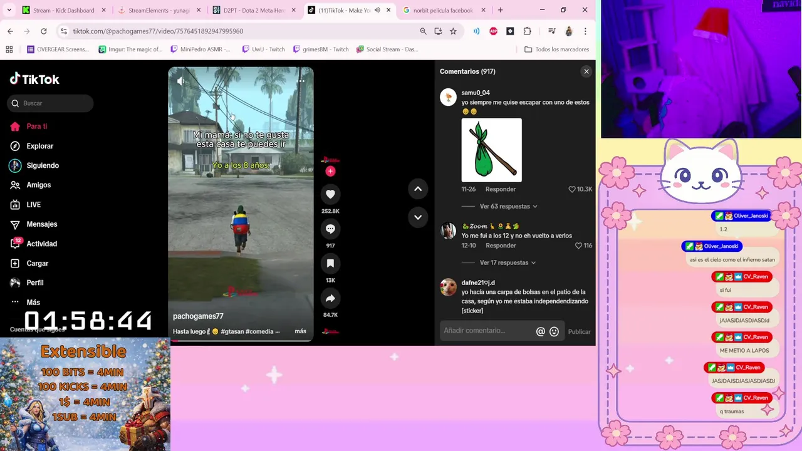Open the green bag sticker image
Viewport: 802px width, 451px height.
(492, 150)
